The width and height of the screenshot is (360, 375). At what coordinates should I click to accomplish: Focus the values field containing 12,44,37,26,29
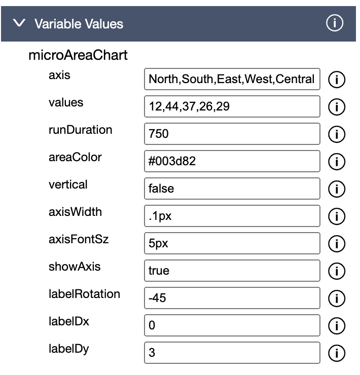tap(232, 106)
